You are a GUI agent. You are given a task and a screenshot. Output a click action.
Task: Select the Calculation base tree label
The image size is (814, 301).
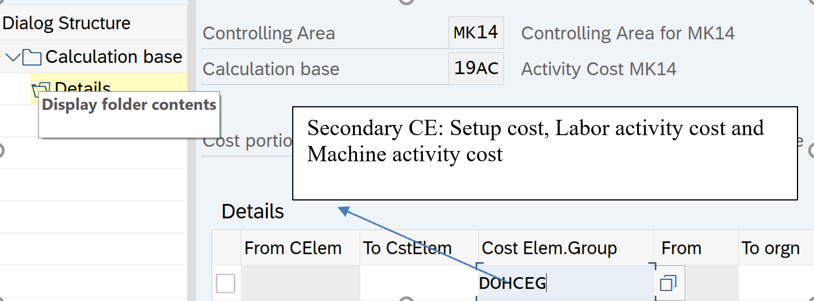coord(114,57)
